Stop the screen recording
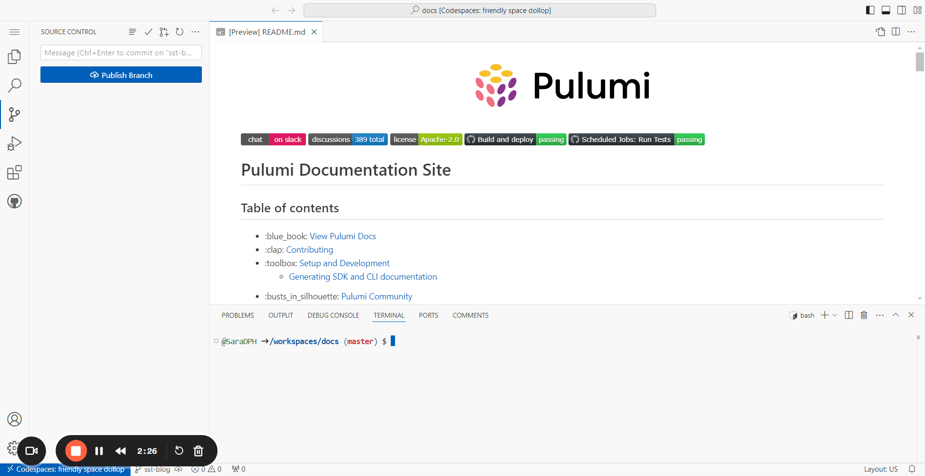The height and width of the screenshot is (476, 925). pyautogui.click(x=76, y=451)
